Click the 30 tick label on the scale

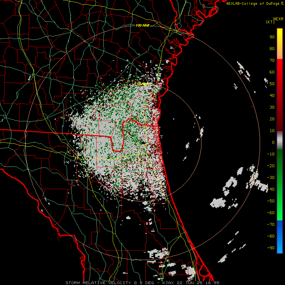272,107
